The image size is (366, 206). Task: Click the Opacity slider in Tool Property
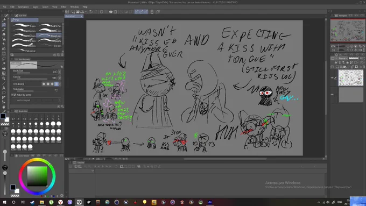point(33,79)
